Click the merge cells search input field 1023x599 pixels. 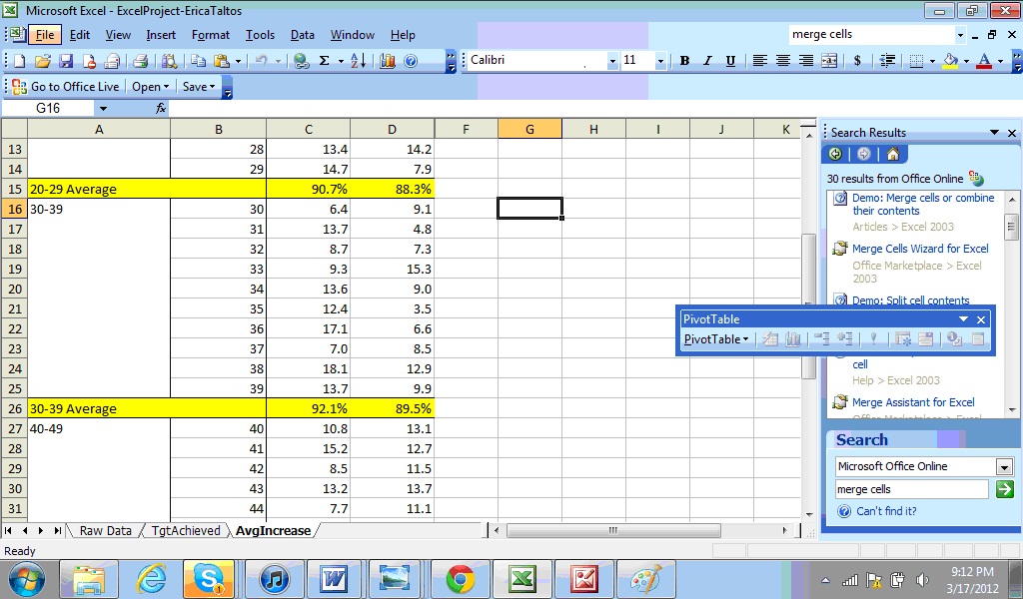(x=911, y=489)
